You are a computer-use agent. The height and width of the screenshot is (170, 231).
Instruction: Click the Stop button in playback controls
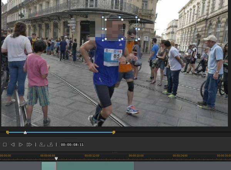(x=5, y=145)
